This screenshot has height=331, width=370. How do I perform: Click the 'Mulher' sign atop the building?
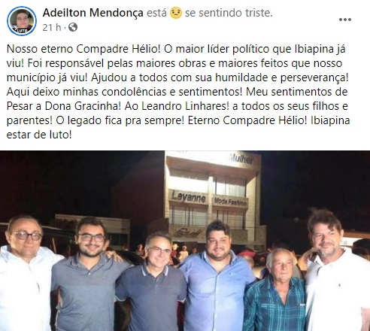(241, 159)
